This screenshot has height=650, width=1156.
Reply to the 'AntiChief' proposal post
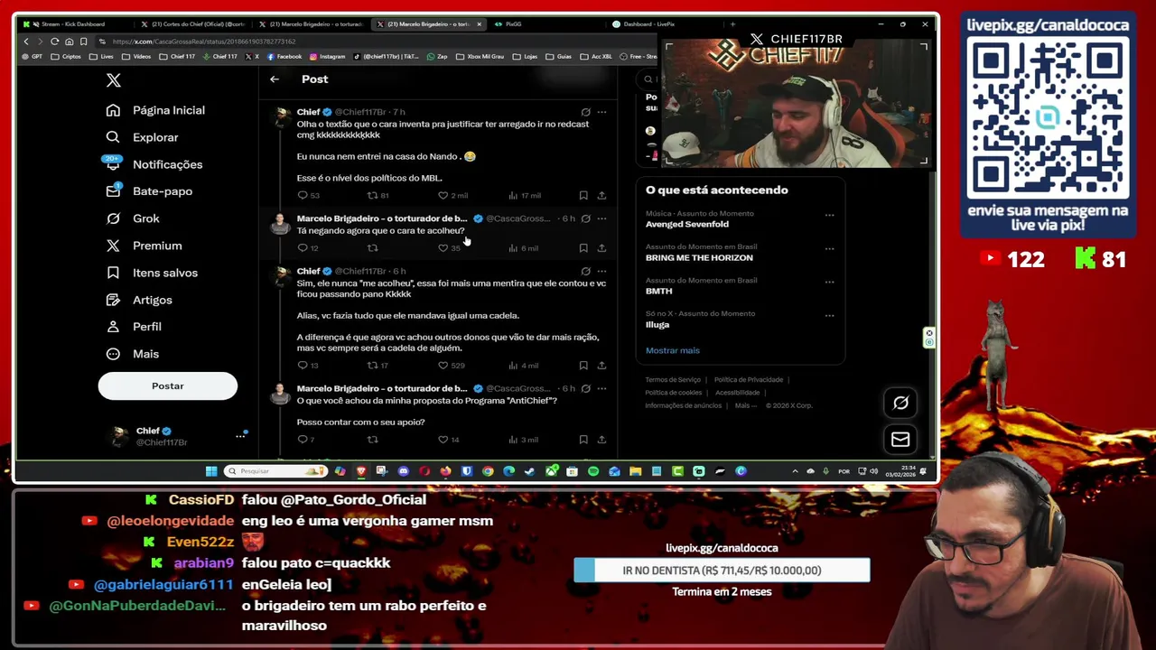(x=306, y=440)
